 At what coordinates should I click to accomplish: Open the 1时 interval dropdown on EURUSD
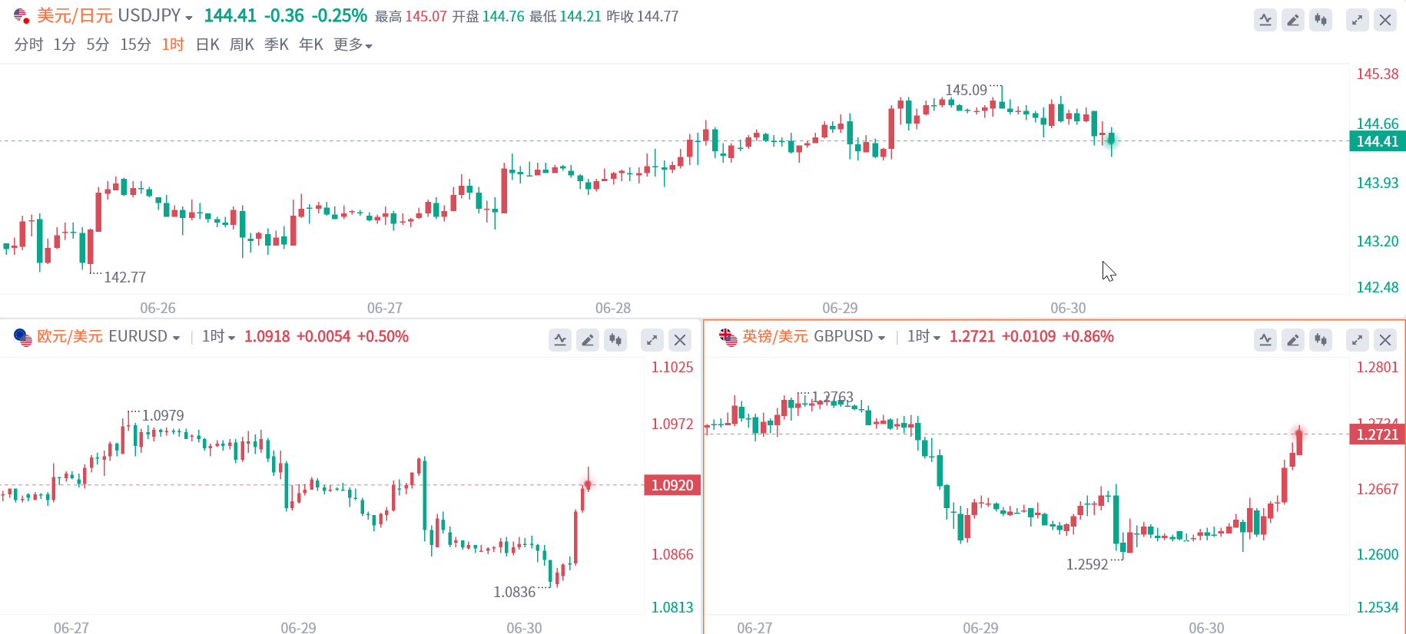[218, 337]
